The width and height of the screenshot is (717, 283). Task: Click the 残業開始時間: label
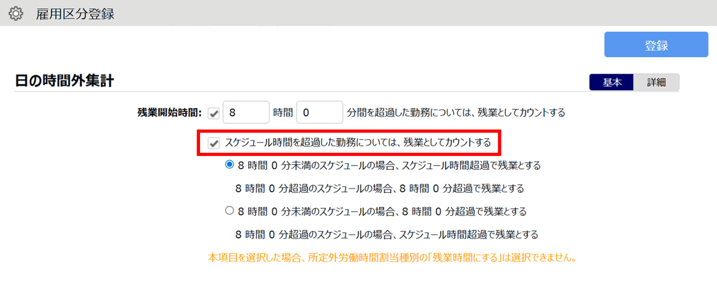coord(169,112)
